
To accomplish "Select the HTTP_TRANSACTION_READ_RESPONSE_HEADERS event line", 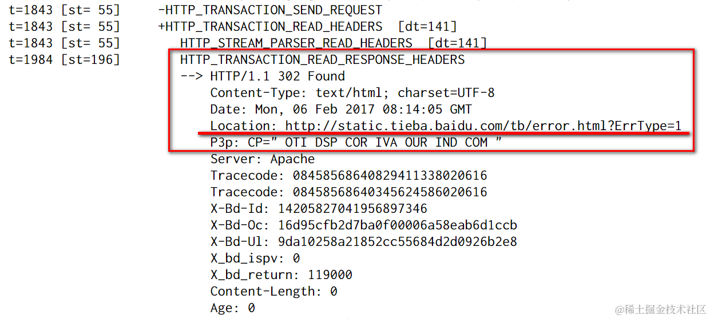I will pos(323,60).
